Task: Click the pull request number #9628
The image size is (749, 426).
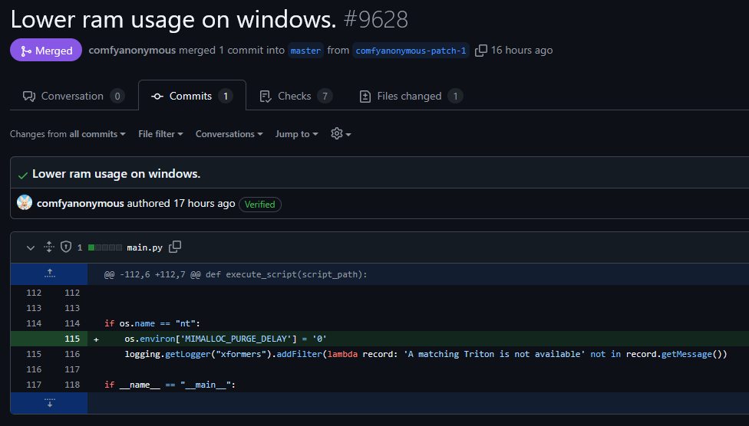Action: coord(375,20)
